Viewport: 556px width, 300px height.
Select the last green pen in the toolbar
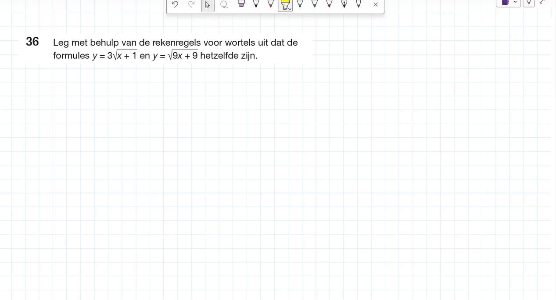click(359, 4)
